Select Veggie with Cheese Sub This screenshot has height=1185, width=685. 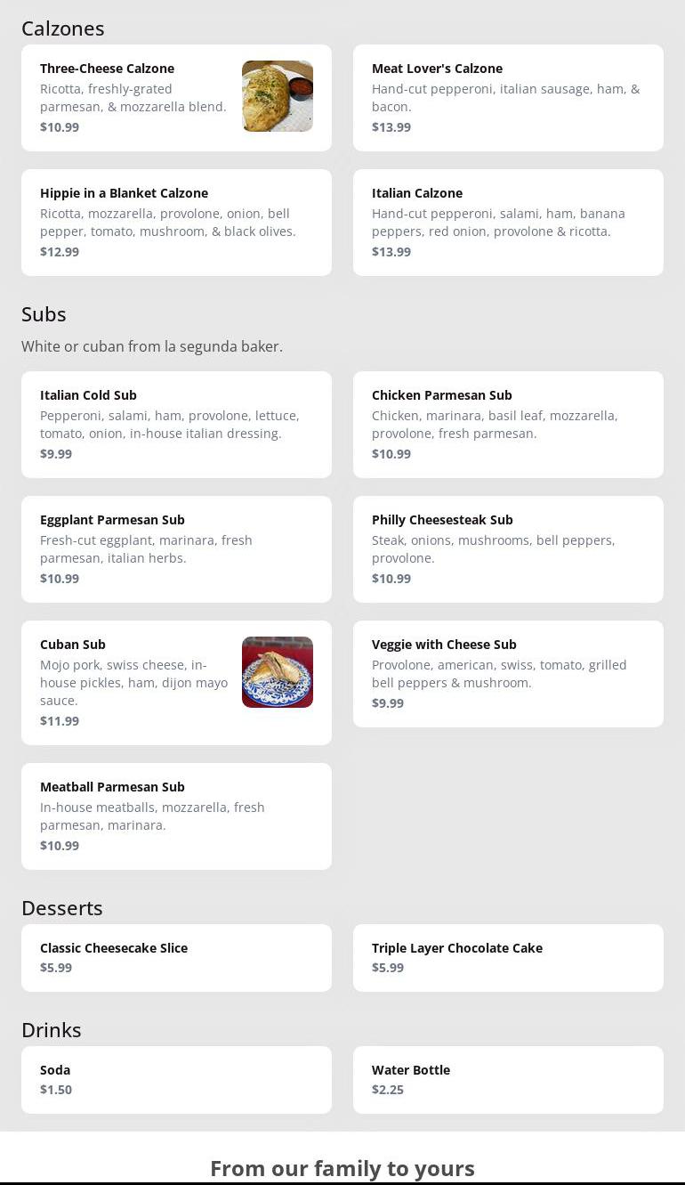pos(508,674)
